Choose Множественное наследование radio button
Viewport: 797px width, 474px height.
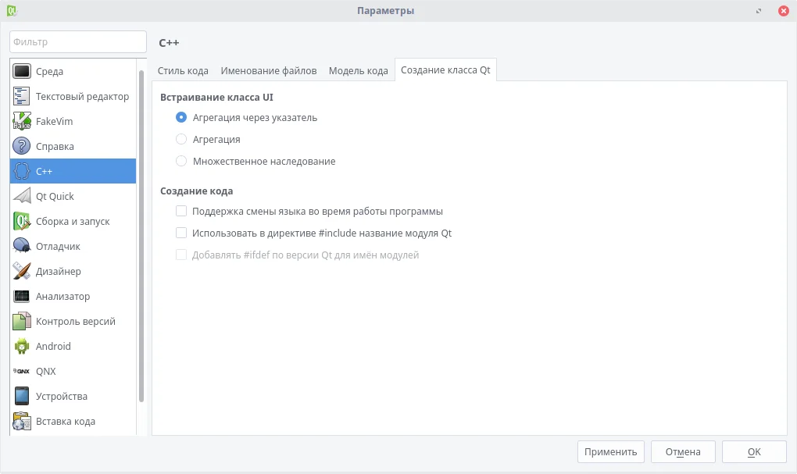[181, 161]
